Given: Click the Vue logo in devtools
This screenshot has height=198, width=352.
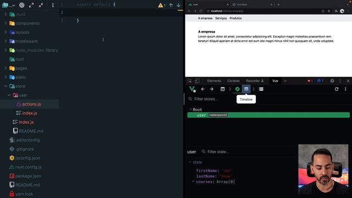Looking at the screenshot, I should 192,89.
